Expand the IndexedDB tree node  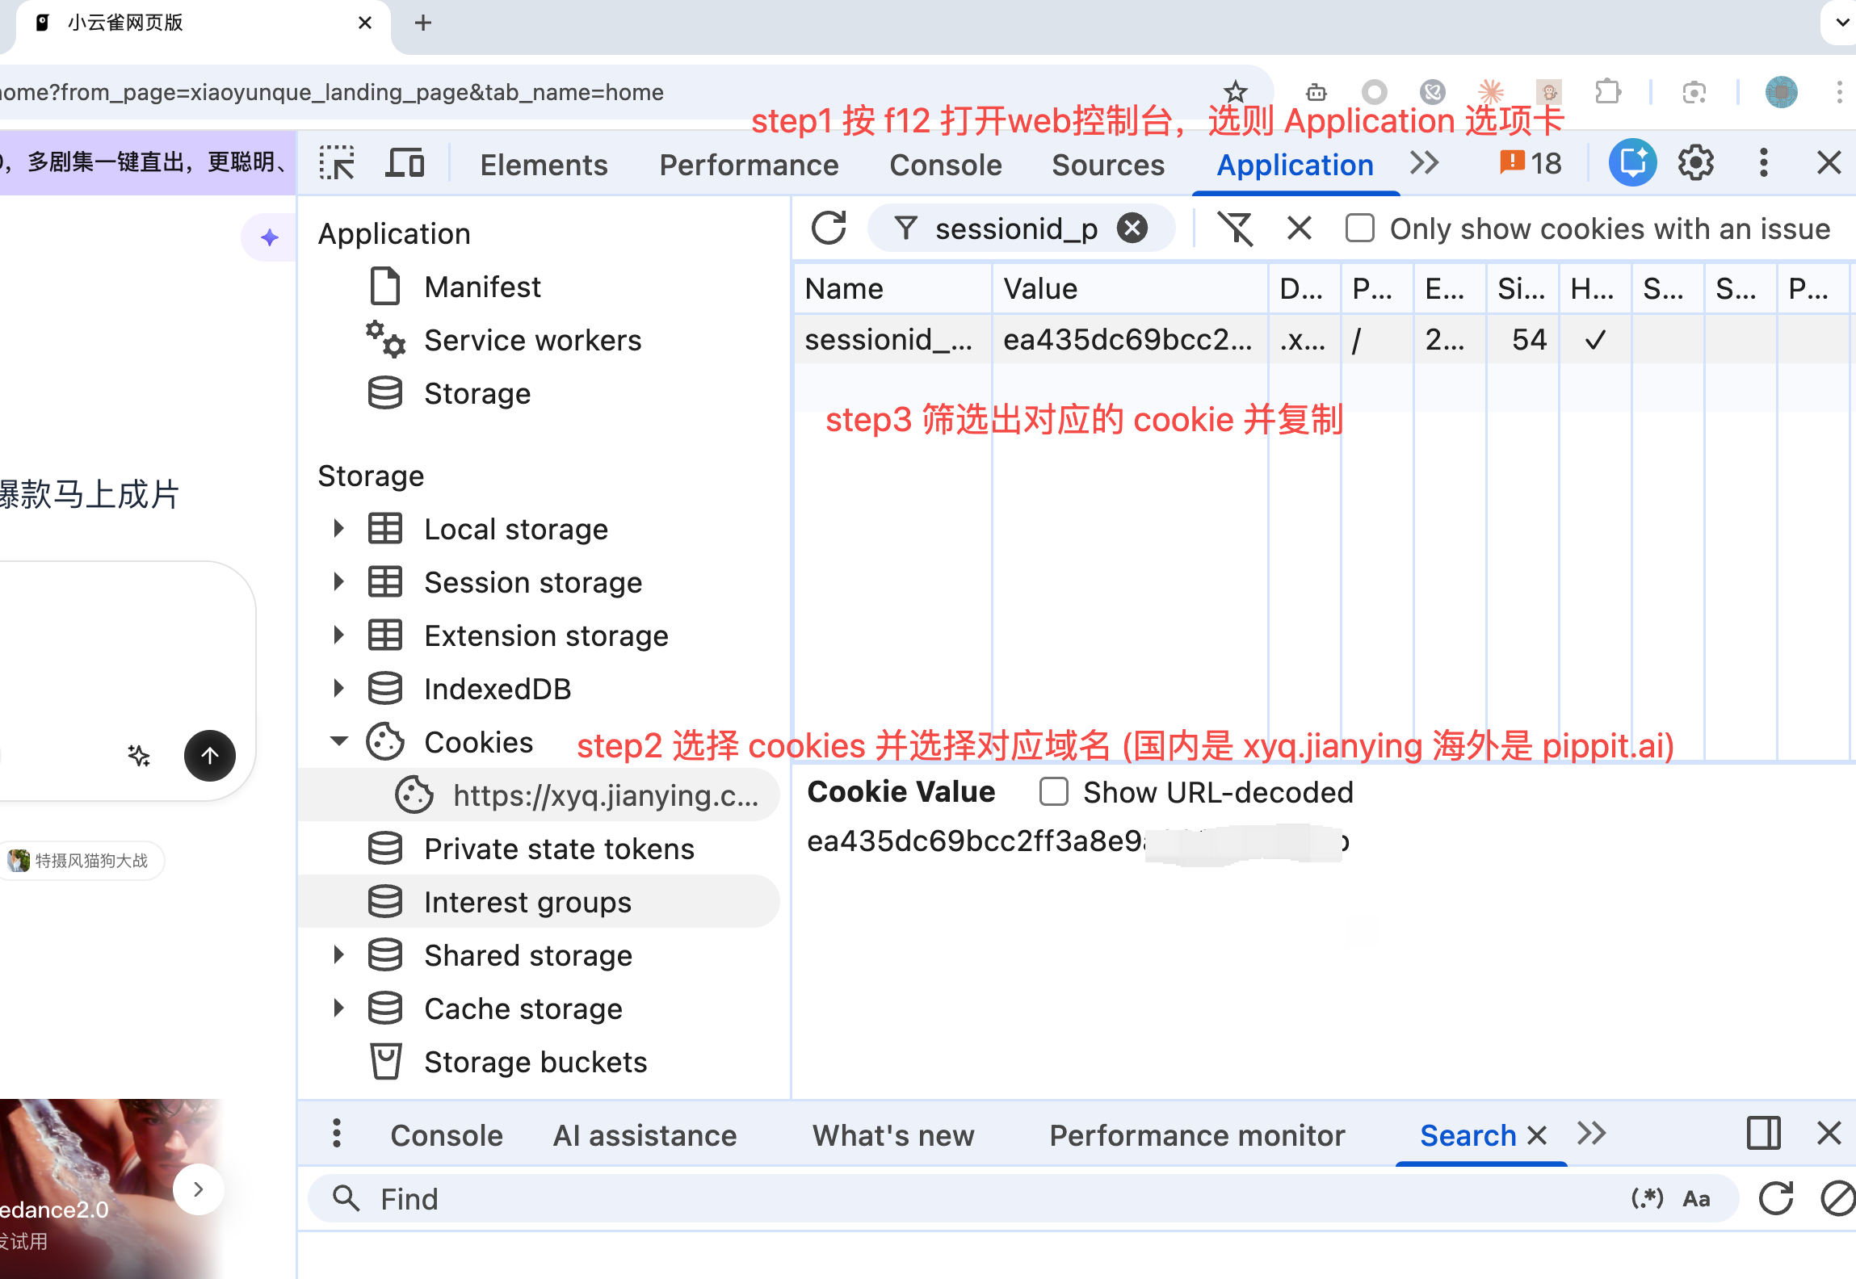coord(339,689)
